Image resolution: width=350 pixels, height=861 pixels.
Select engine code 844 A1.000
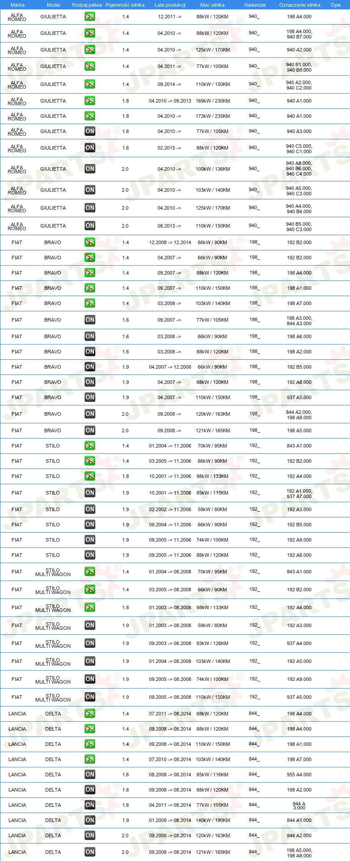point(299,820)
